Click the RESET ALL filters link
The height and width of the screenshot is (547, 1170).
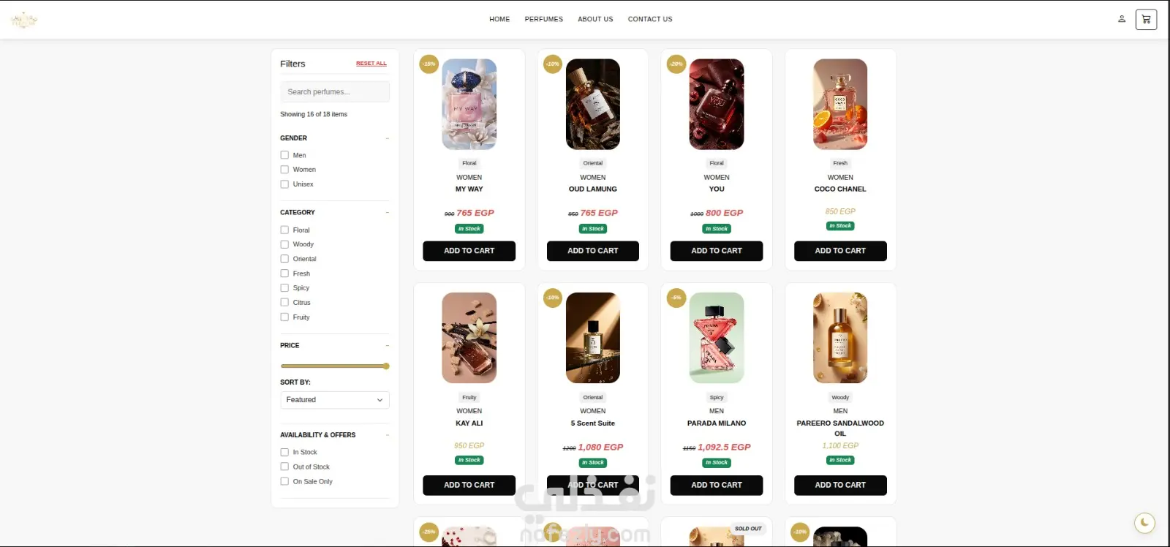tap(371, 64)
